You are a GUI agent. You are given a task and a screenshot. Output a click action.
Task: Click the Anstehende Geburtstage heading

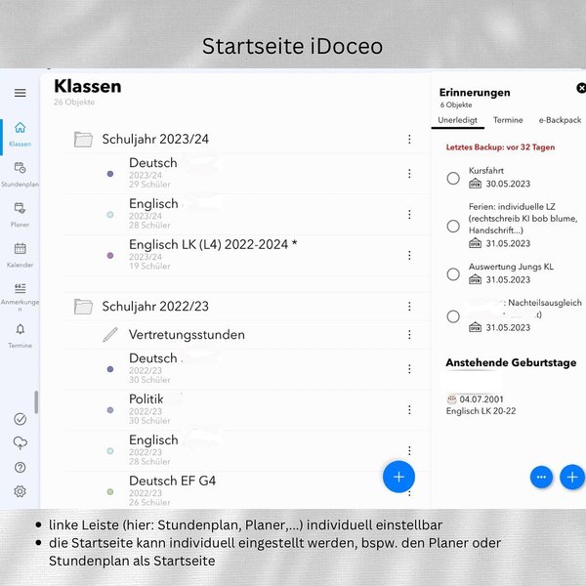(x=511, y=362)
